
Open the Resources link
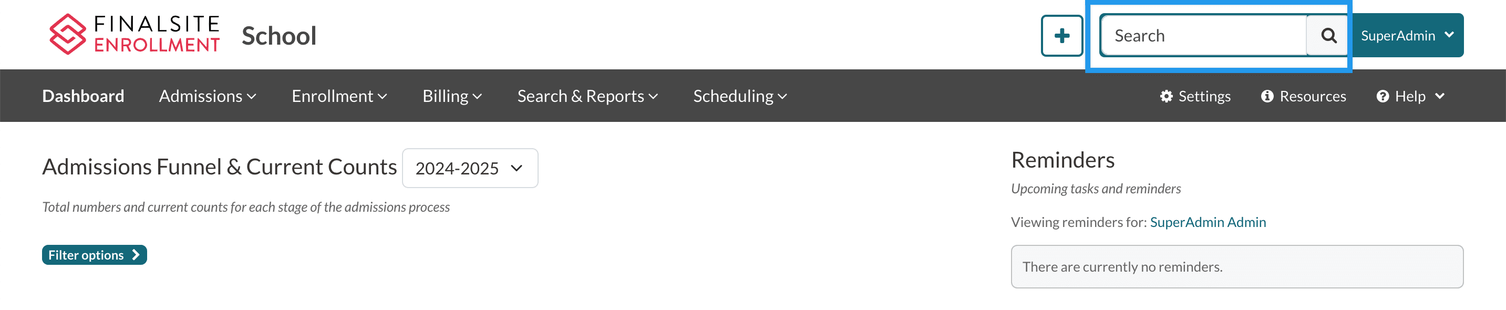point(1312,96)
